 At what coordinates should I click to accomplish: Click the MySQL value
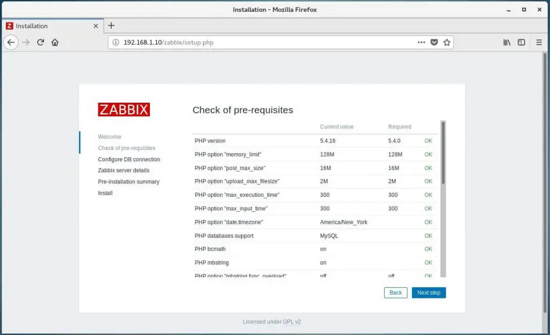point(329,236)
